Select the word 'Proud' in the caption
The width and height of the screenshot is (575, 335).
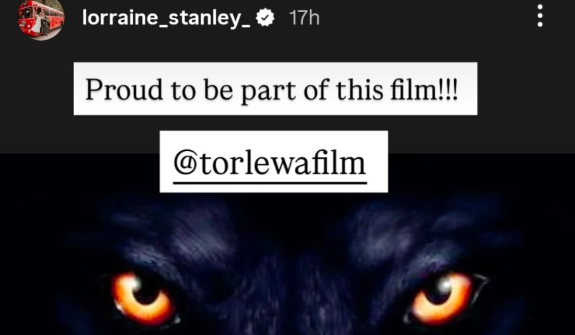[x=117, y=89]
